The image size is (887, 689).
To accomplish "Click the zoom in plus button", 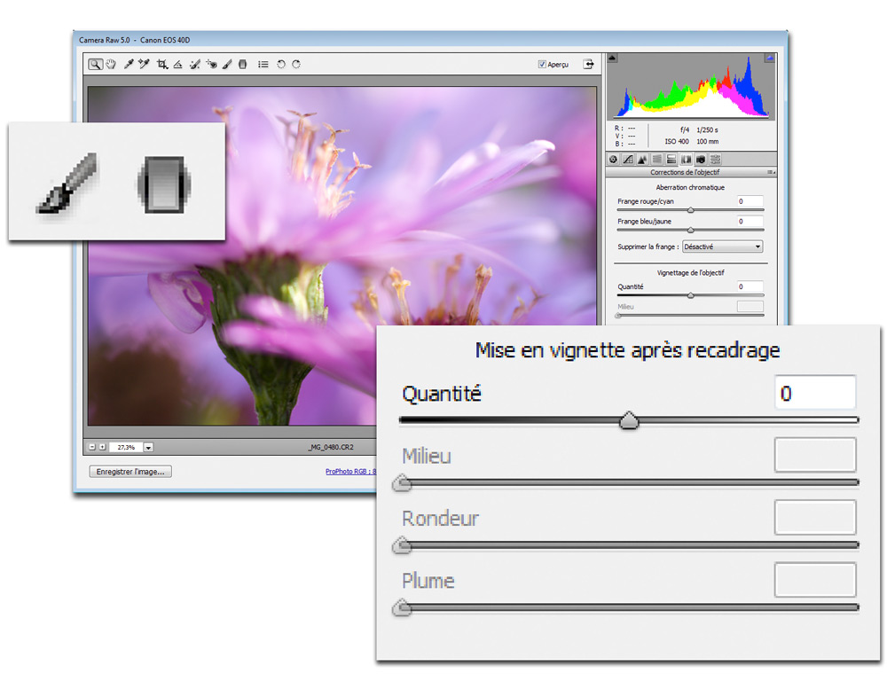I will pos(102,447).
